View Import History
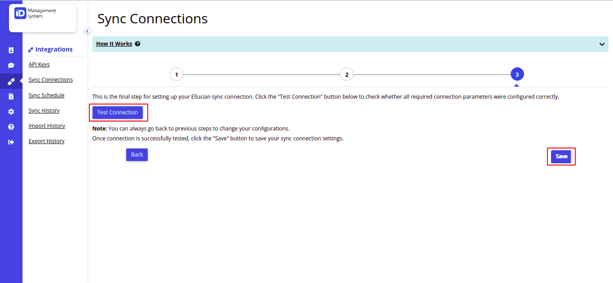 [x=47, y=126]
